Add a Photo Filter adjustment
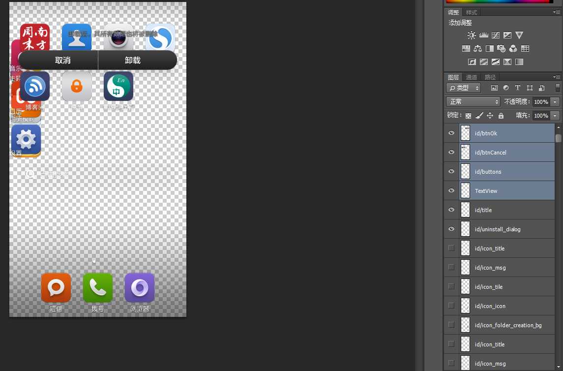The width and height of the screenshot is (563, 371). pyautogui.click(x=502, y=49)
